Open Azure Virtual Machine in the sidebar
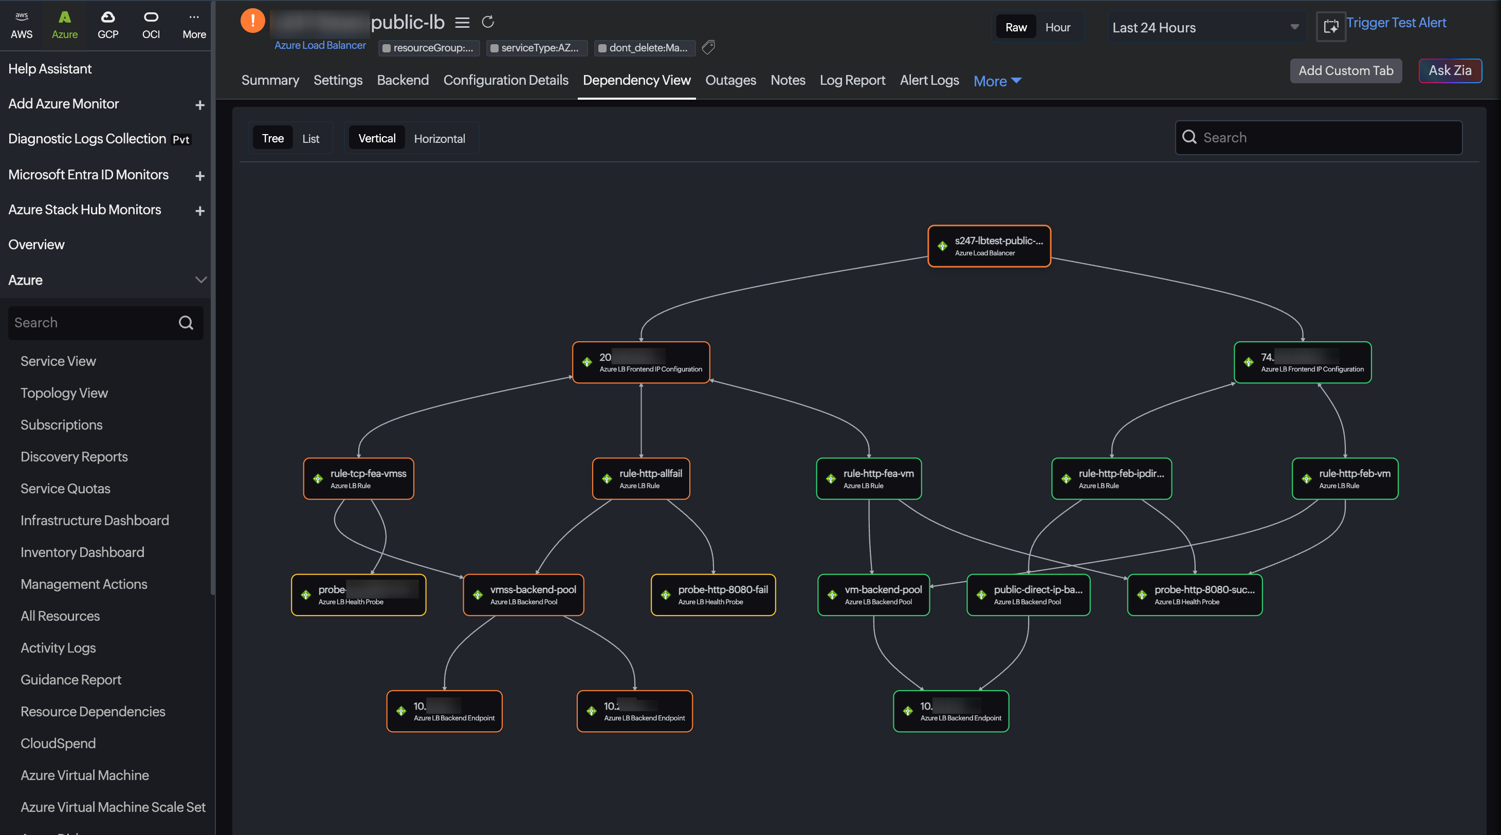 84,775
